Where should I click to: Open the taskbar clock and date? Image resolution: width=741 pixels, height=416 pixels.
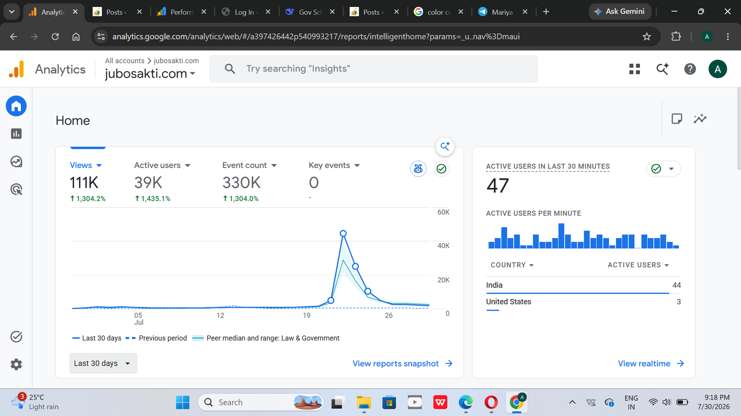714,402
